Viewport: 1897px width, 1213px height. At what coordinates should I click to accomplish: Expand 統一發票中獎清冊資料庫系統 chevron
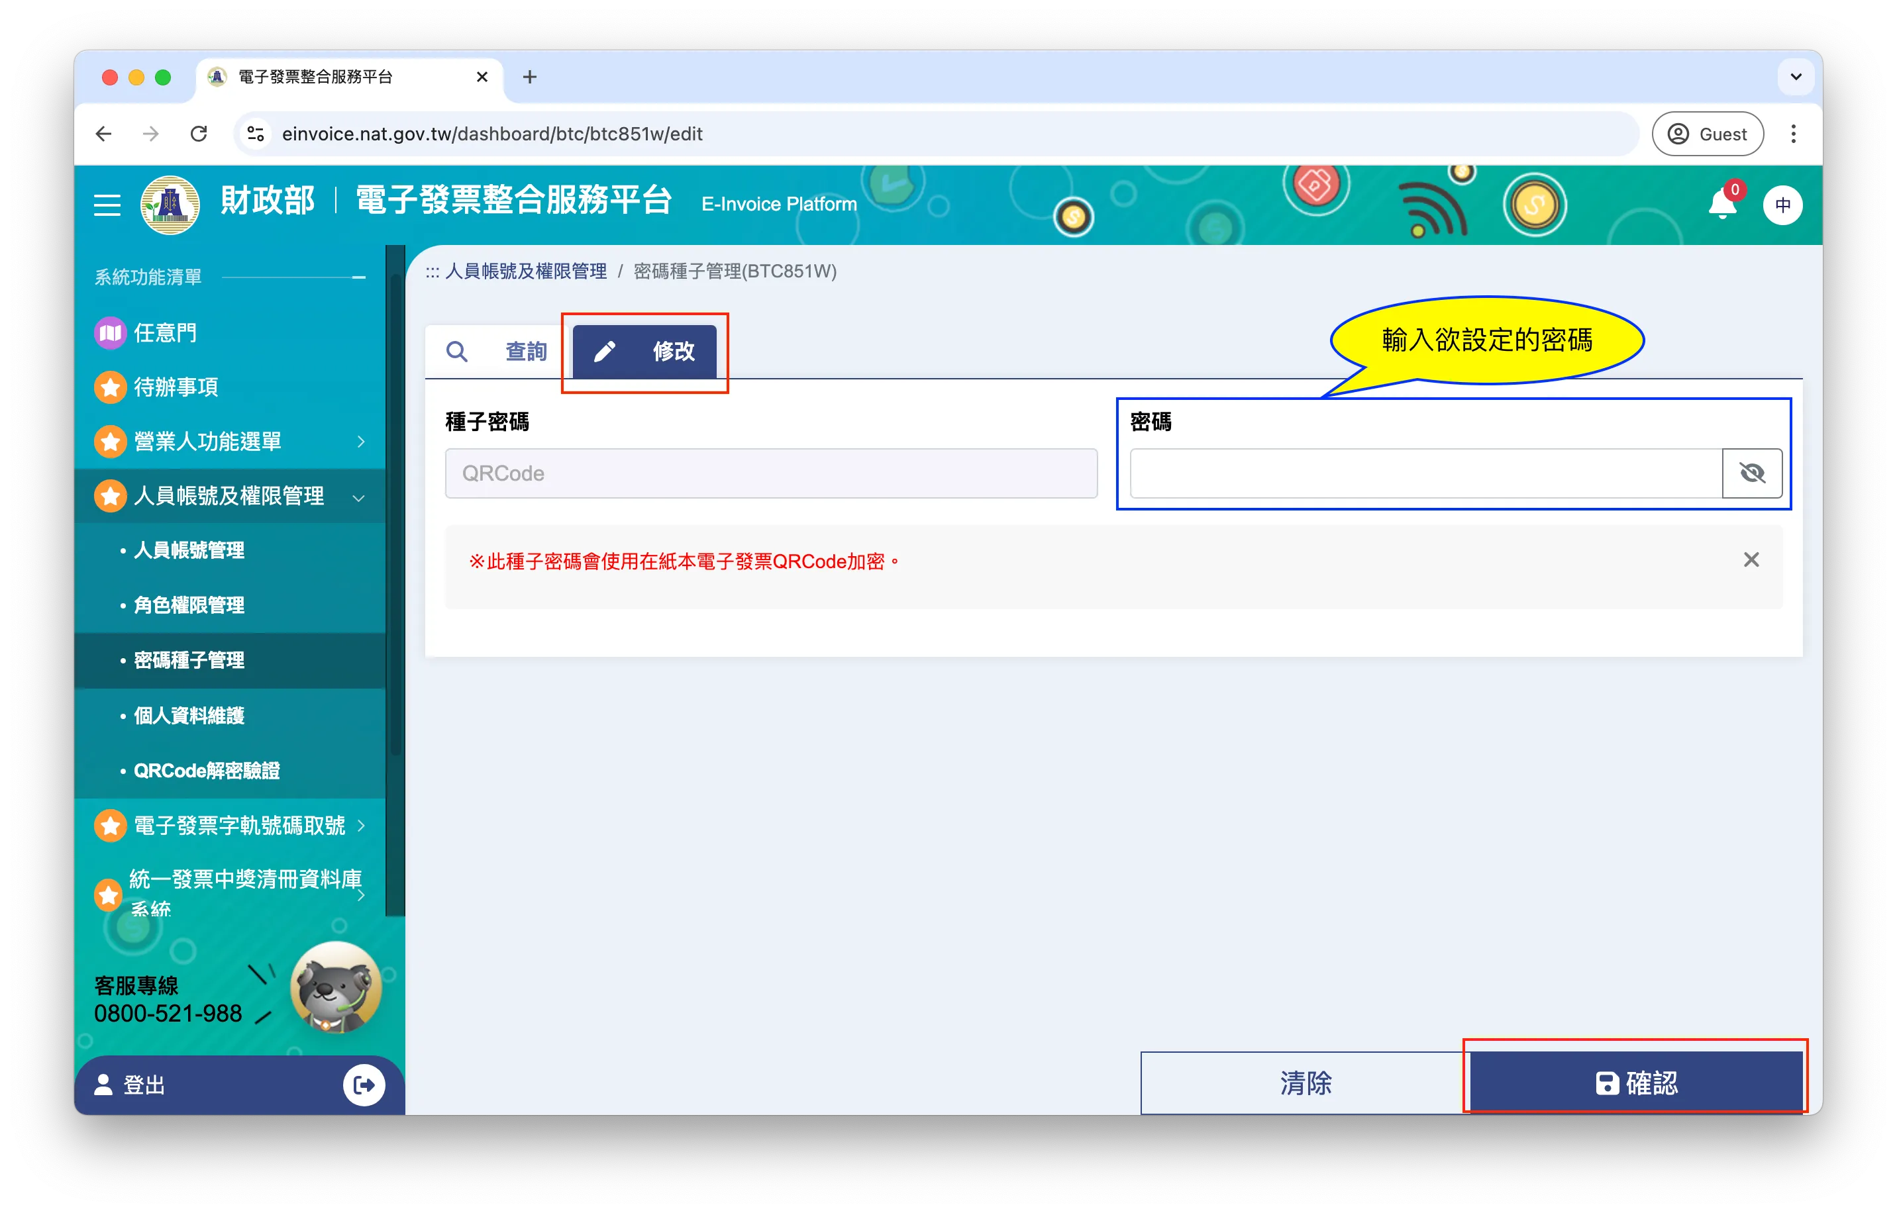point(361,895)
